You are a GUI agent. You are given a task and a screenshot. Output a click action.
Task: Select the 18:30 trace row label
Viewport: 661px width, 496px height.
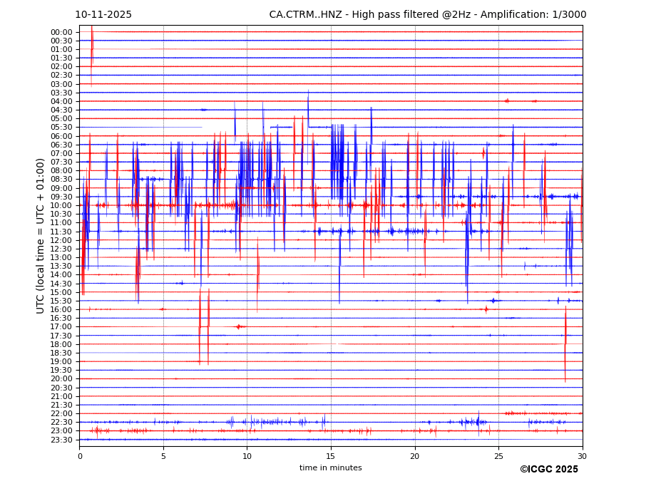61,353
